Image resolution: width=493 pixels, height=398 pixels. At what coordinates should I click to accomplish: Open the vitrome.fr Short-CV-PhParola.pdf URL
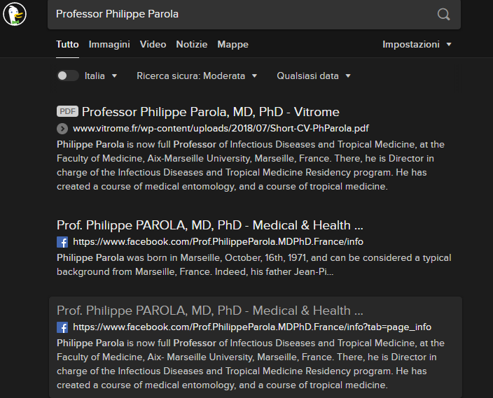(x=221, y=129)
